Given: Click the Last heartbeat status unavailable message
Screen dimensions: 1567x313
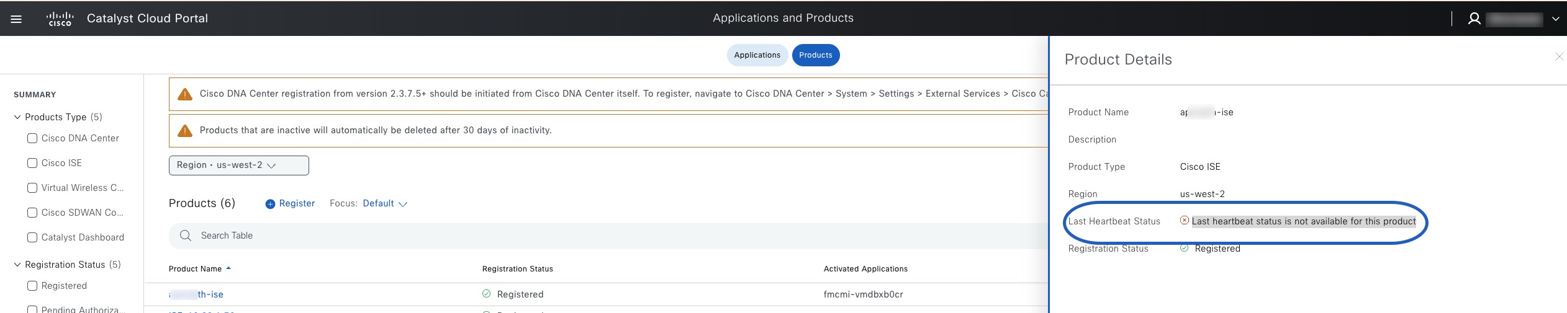Looking at the screenshot, I should pos(1304,221).
